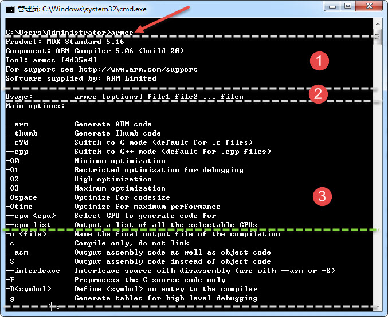The height and width of the screenshot is (317, 388).
Task: Click the --interleave option row
Action: tap(170, 271)
